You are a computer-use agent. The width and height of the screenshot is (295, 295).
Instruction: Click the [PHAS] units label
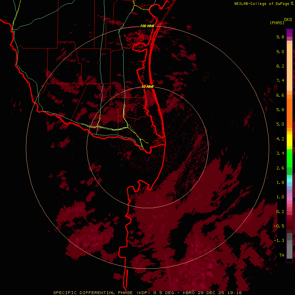(x=277, y=23)
